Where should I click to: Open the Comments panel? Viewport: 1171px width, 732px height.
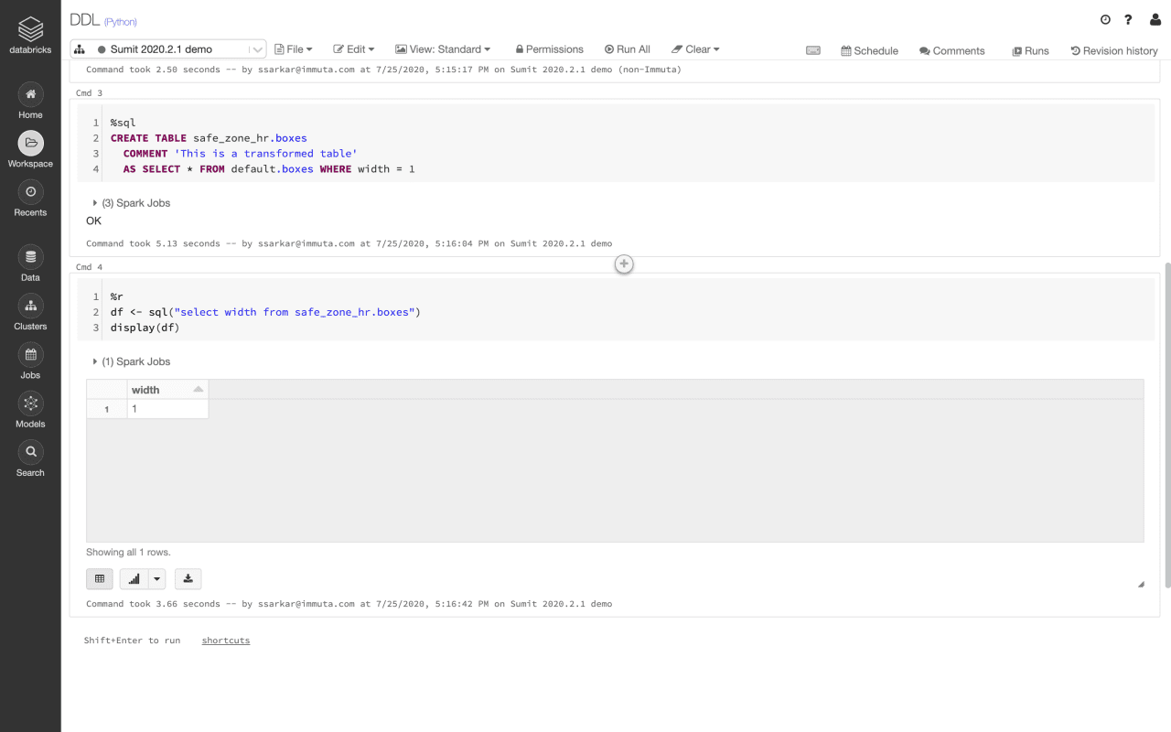[952, 50]
